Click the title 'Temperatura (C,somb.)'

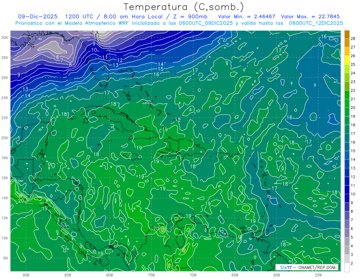pyautogui.click(x=184, y=7)
